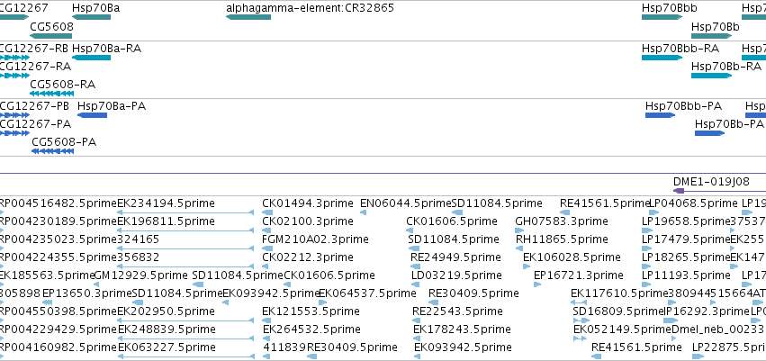766x361 pixels.
Task: Select the CG5608 gene arrow
Action: [x=50, y=35]
